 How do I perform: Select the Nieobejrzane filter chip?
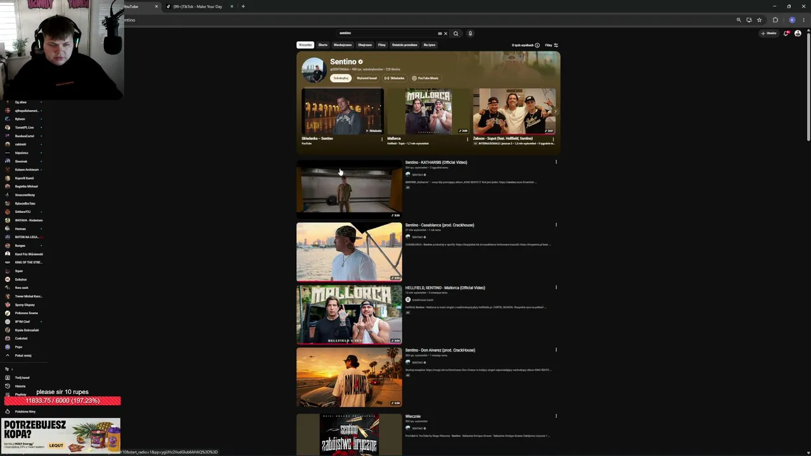[x=343, y=45]
